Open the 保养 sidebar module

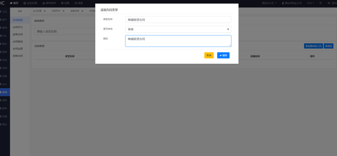[x=5, y=100]
